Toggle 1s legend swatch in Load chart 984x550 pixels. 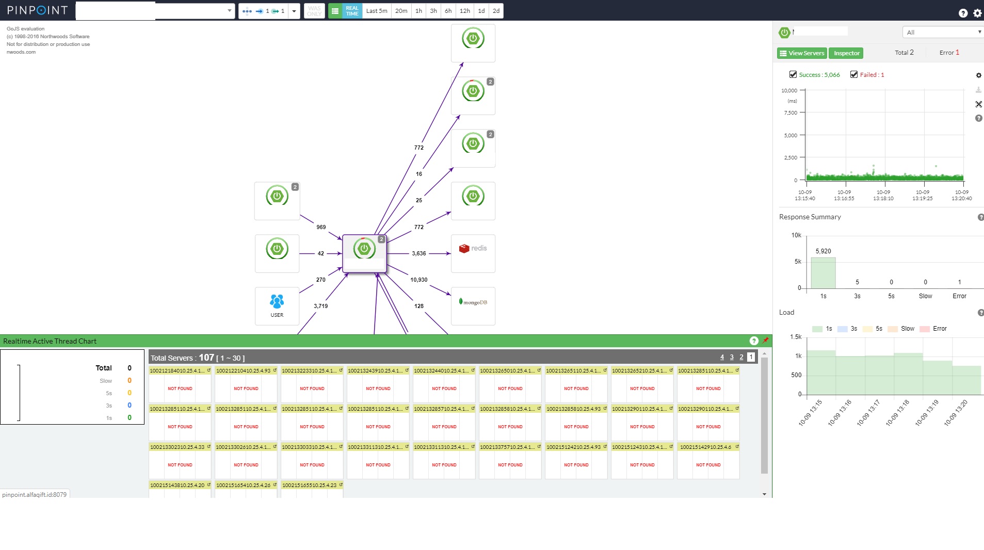817,329
